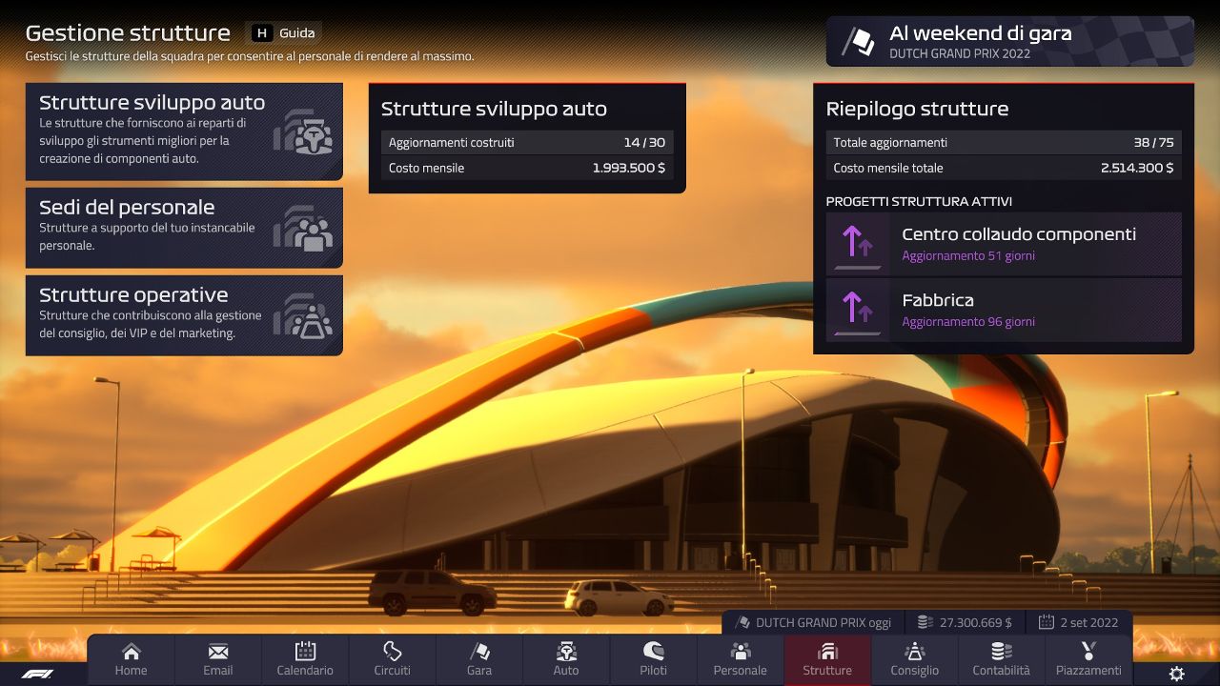Advance to Al weekend di gara
Image resolution: width=1220 pixels, height=686 pixels.
coord(1009,41)
